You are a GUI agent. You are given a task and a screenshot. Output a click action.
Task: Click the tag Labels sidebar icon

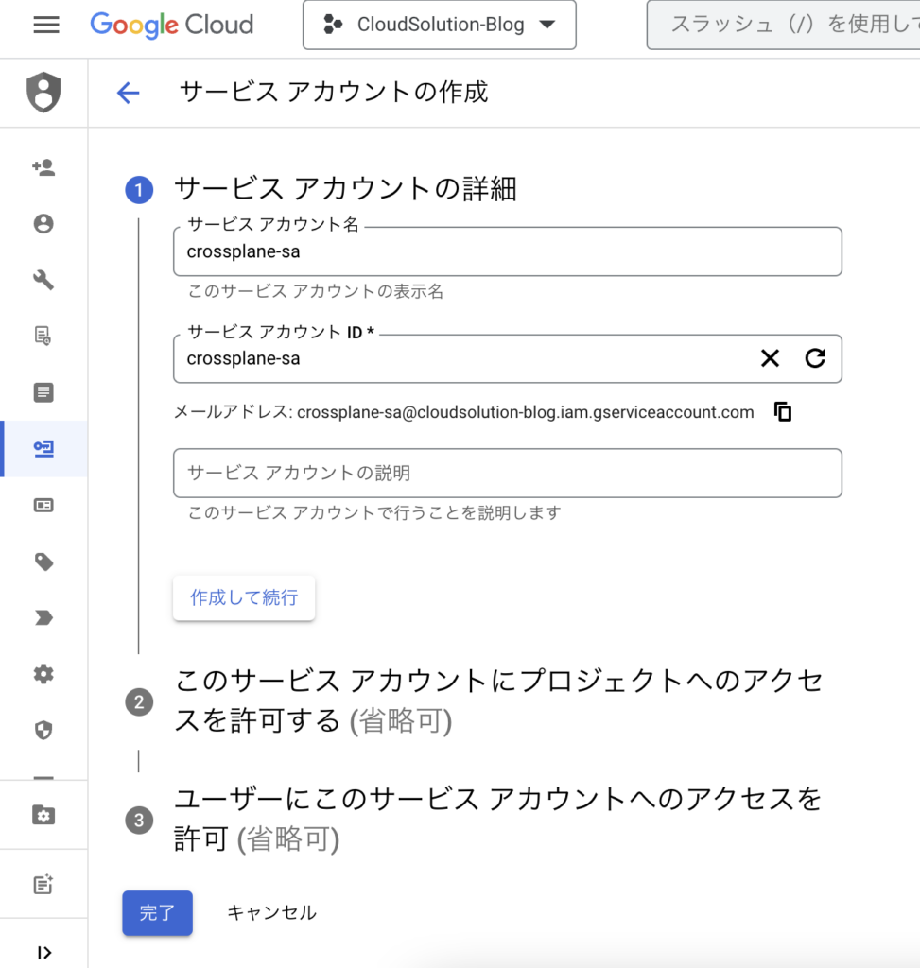pos(43,562)
